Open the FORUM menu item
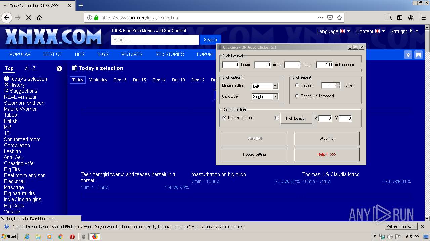430x241 pixels. pyautogui.click(x=205, y=54)
